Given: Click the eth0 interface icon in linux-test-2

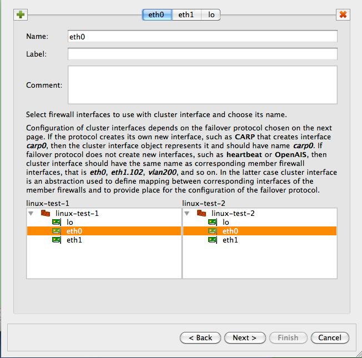Looking at the screenshot, I should [213, 231].
